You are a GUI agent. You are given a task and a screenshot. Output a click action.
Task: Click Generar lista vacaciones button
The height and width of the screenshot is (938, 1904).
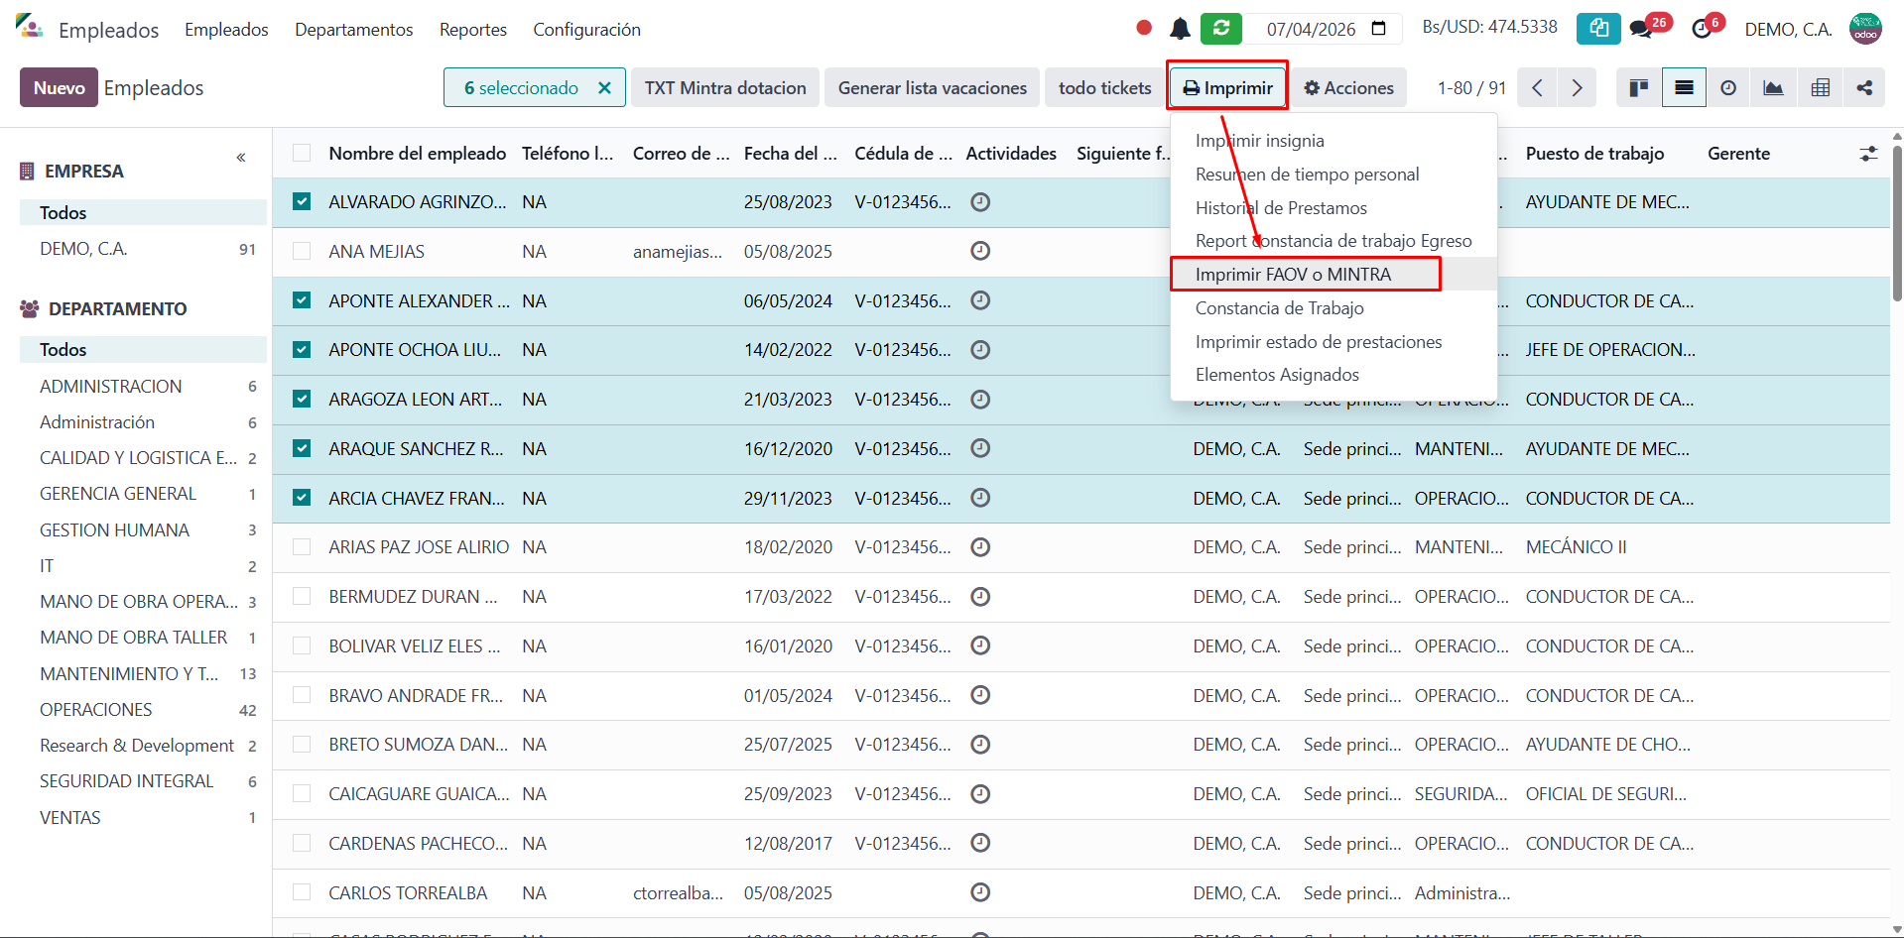[932, 88]
